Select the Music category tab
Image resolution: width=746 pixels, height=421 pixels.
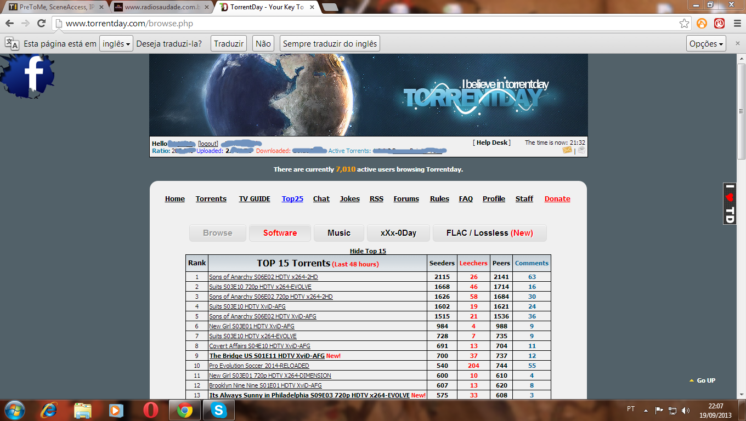click(339, 233)
